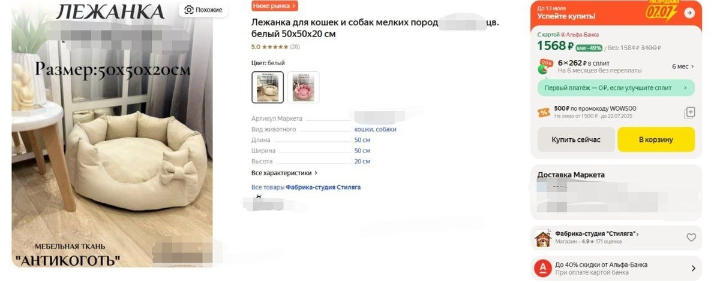Click the Фабрика-студия shop house avatar icon

pos(543,238)
